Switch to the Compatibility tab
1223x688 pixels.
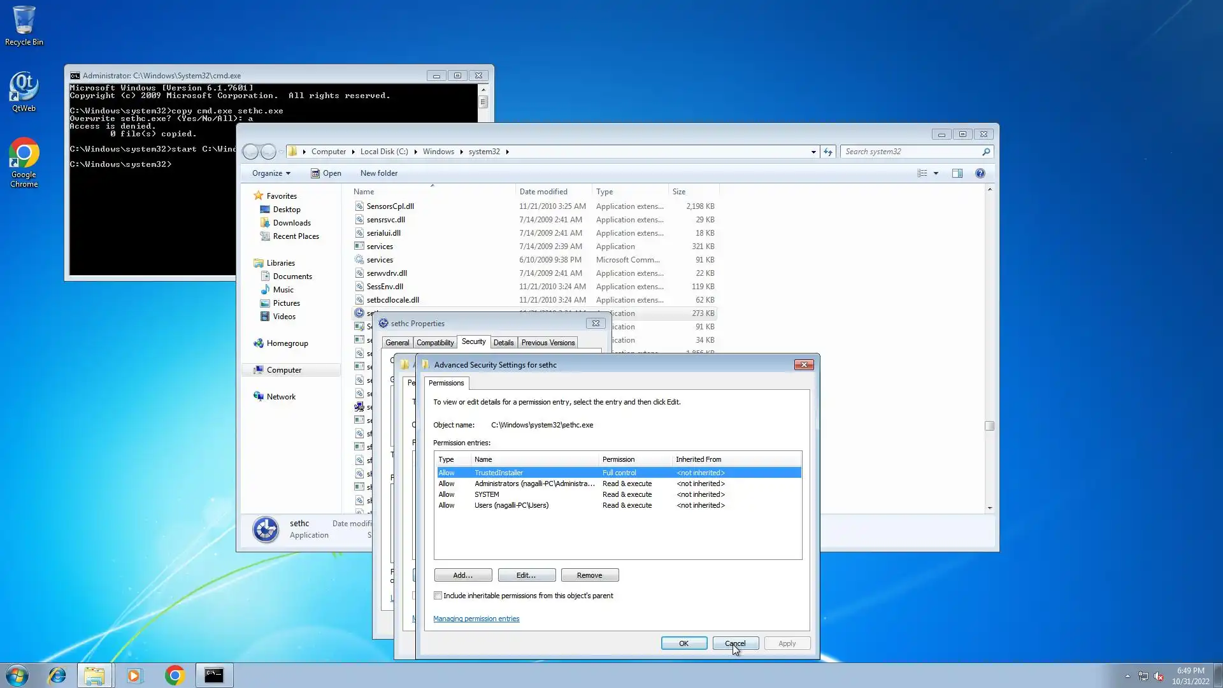[435, 343]
